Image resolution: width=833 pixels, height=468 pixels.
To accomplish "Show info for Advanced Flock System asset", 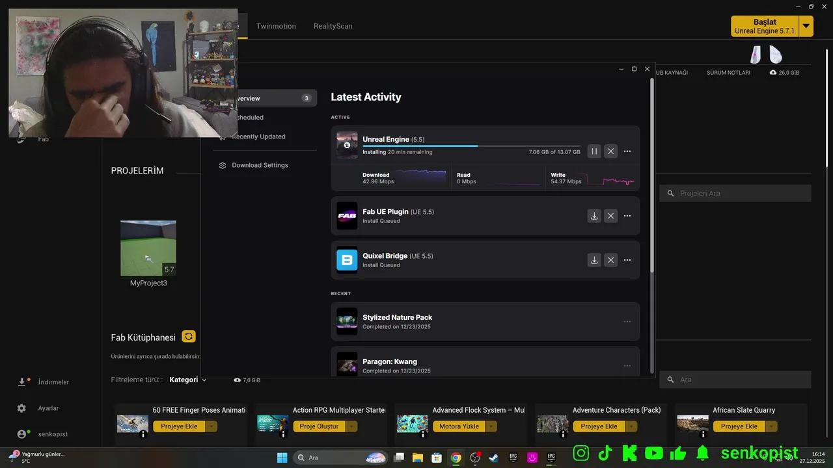I will [423, 434].
